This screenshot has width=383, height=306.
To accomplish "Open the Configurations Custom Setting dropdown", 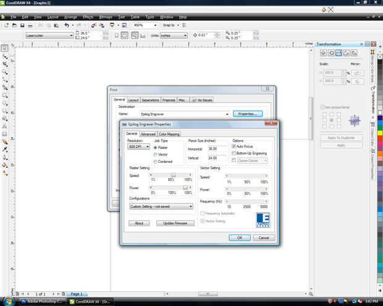I will coord(161,207).
